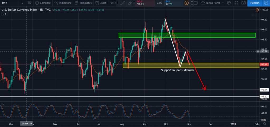Viewport: 270px width, 127px height.
Task: Open the Tanpa Nama saved layout dropdown
Action: 215,3
